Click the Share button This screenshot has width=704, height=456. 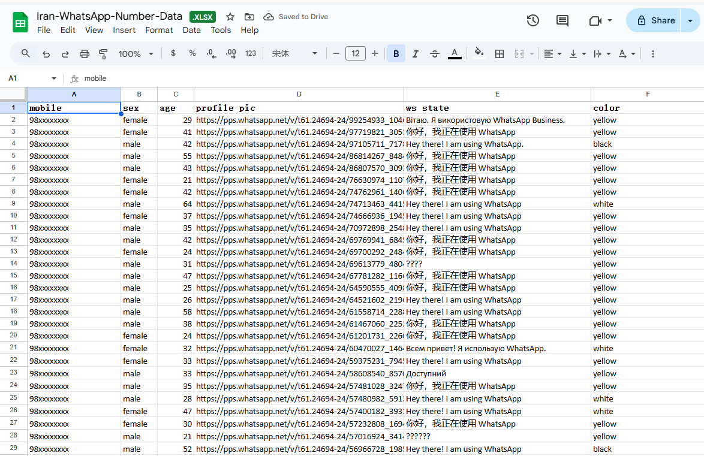click(x=654, y=20)
